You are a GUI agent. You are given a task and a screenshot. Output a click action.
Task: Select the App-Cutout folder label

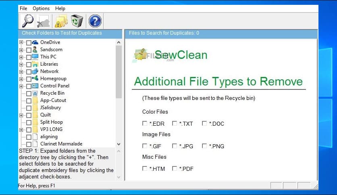pyautogui.click(x=53, y=100)
